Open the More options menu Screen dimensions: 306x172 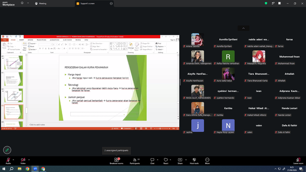(x=207, y=161)
